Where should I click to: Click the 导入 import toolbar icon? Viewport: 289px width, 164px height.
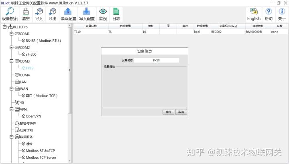[39, 11]
